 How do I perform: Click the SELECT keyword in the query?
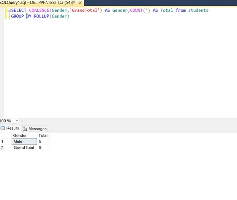(x=19, y=10)
